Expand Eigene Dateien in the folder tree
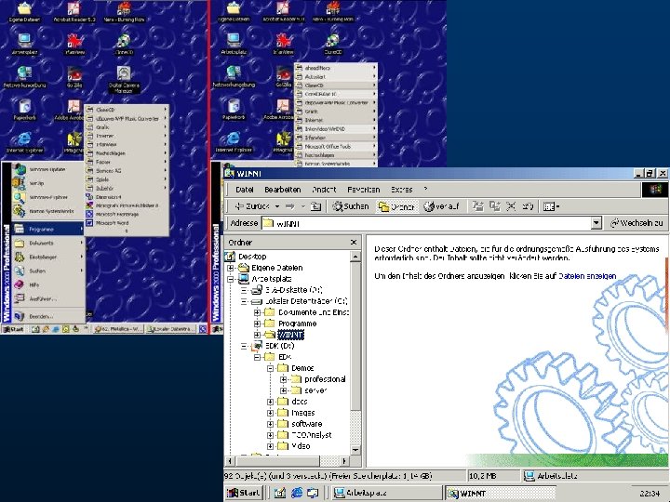Screen dimensions: 670x502 click(231, 268)
